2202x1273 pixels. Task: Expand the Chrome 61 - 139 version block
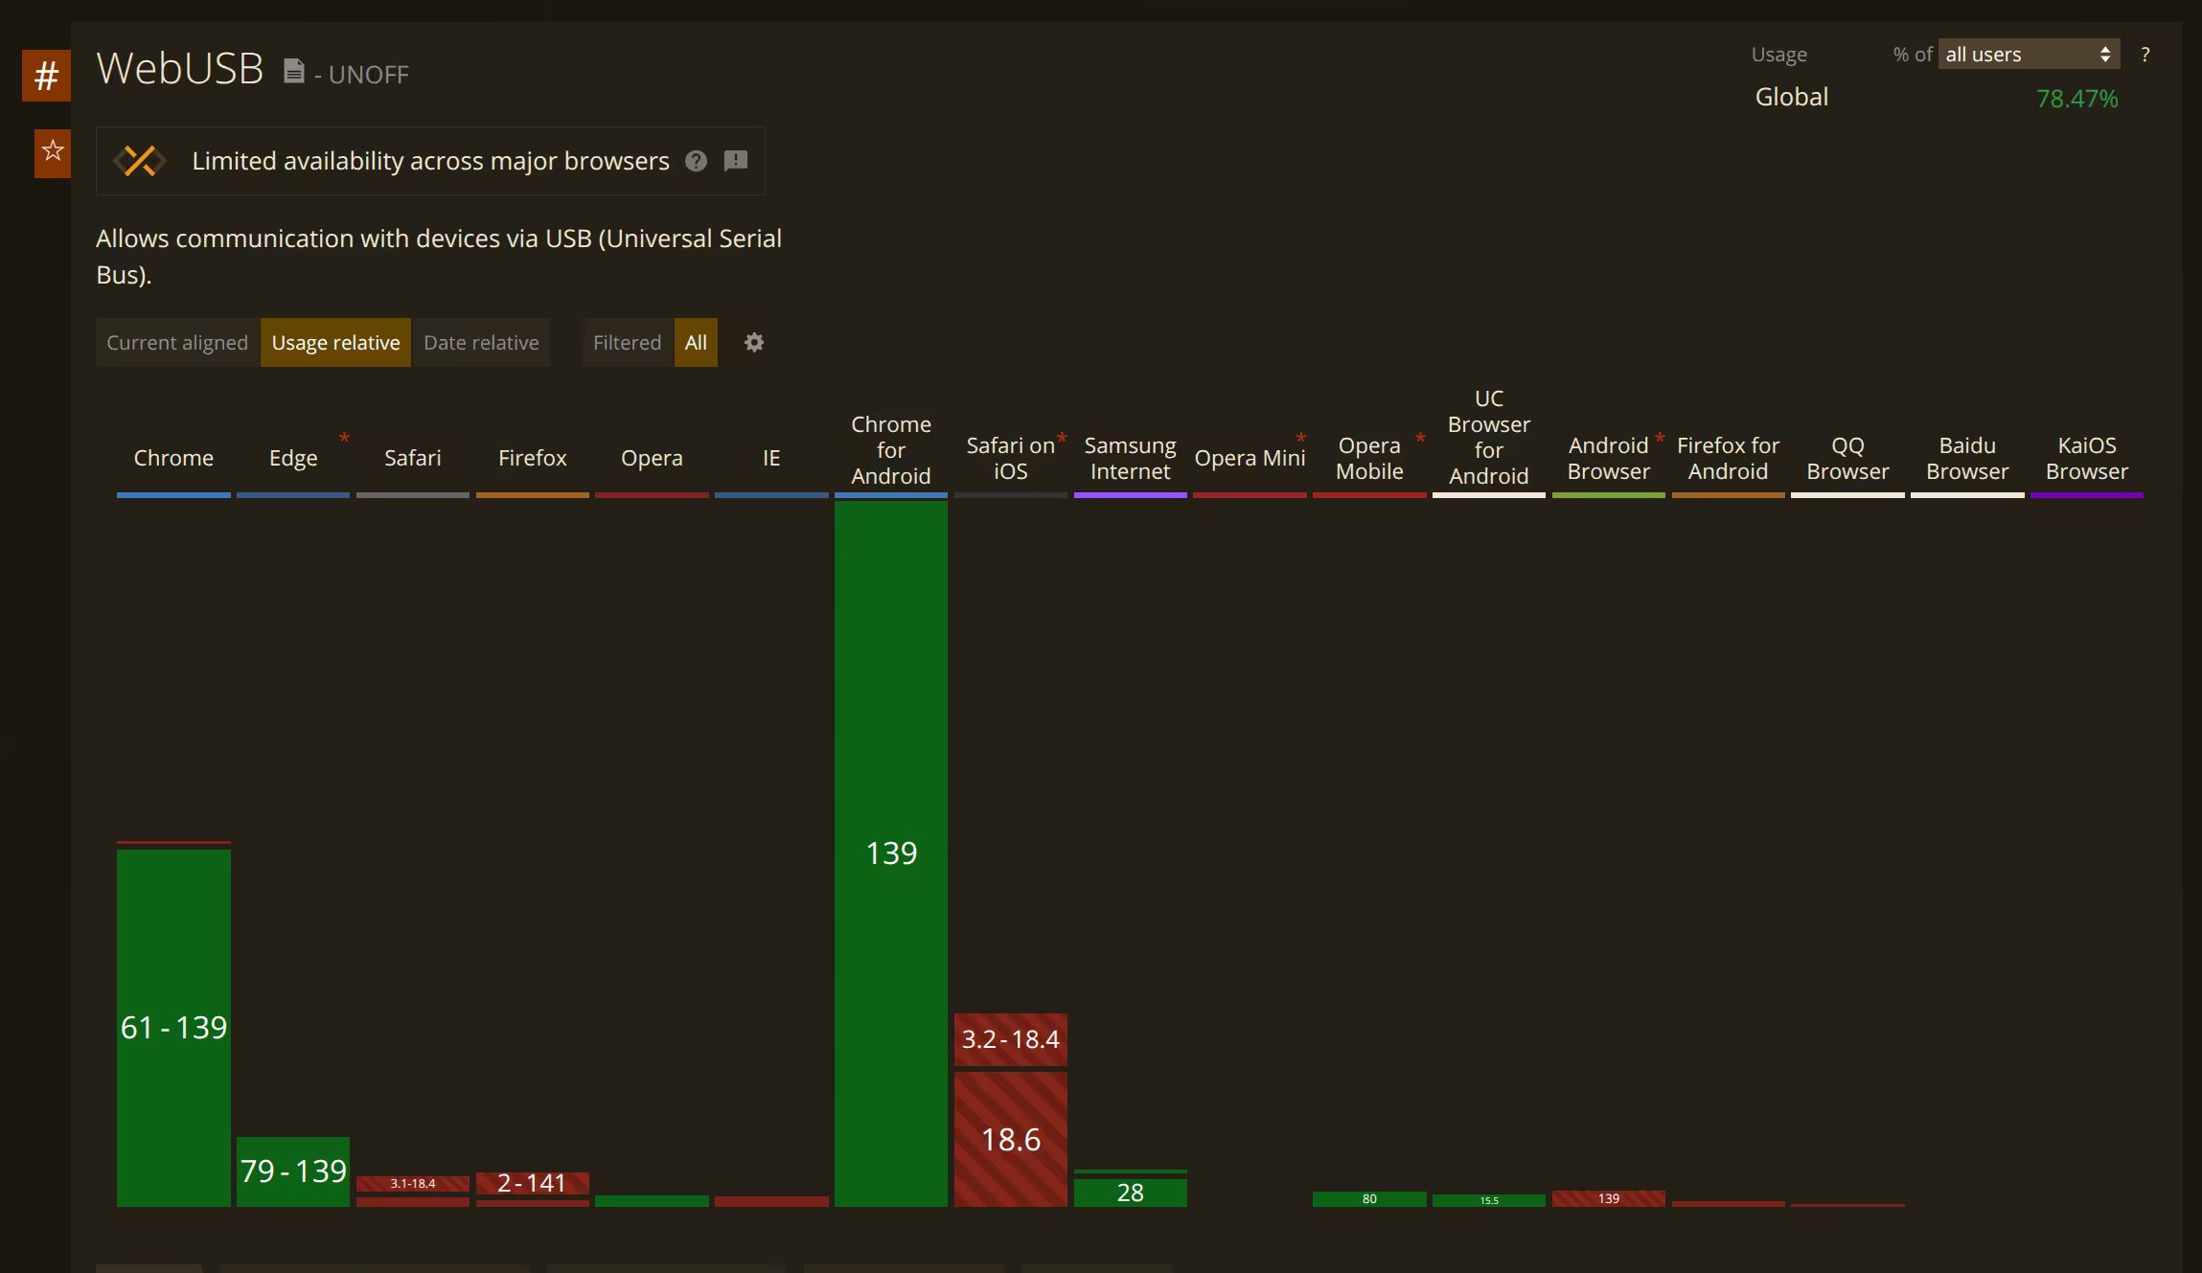pos(173,1027)
